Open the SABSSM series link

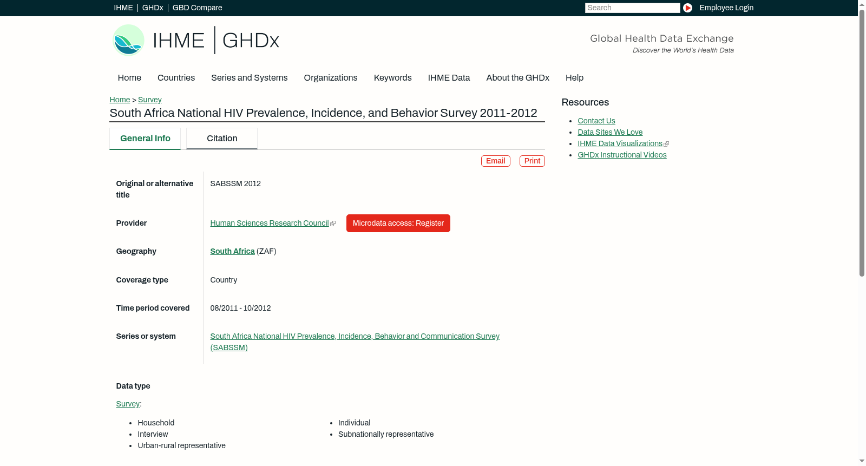point(355,342)
